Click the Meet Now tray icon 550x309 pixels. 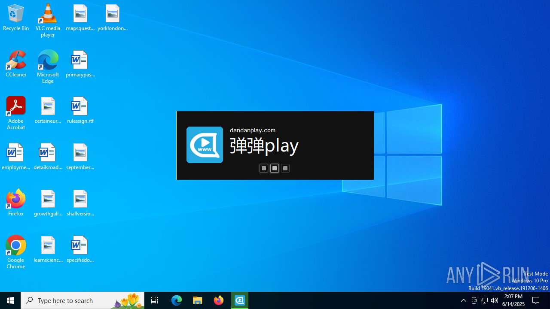pyautogui.click(x=474, y=300)
